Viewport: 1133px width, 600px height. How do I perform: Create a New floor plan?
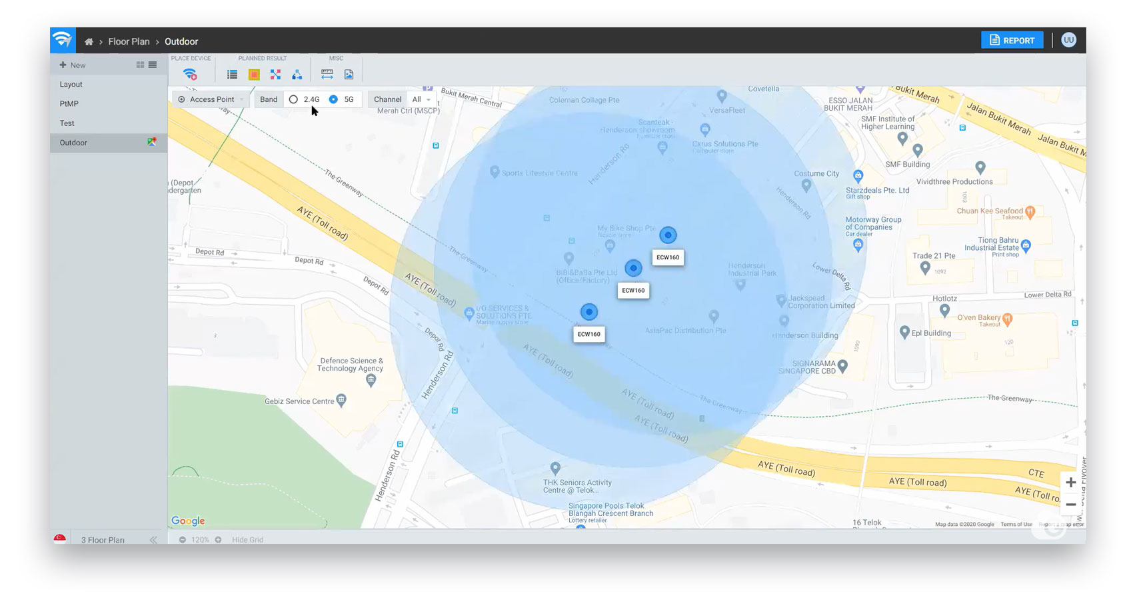tap(73, 65)
